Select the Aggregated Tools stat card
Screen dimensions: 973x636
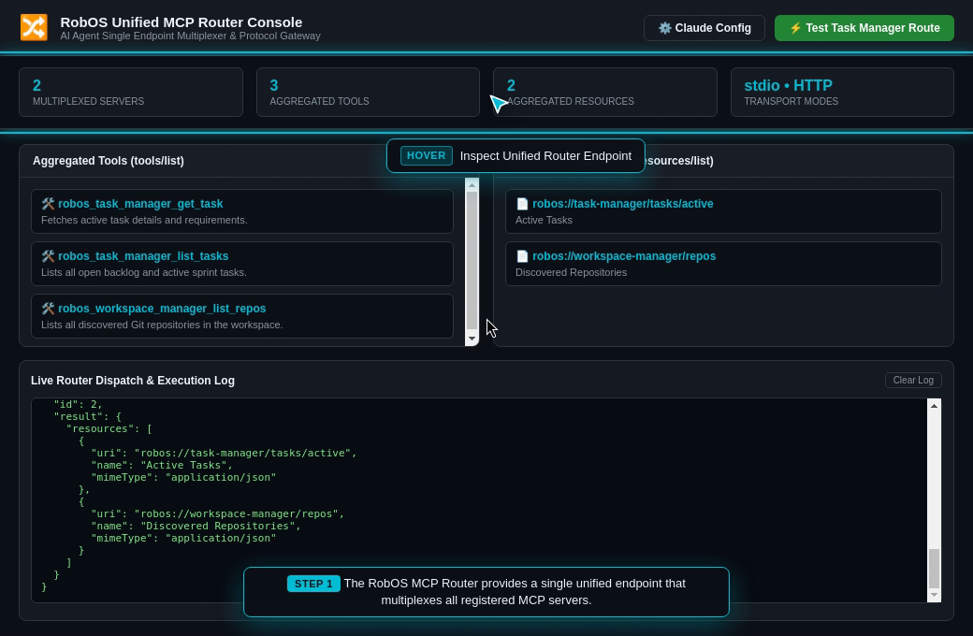[368, 92]
